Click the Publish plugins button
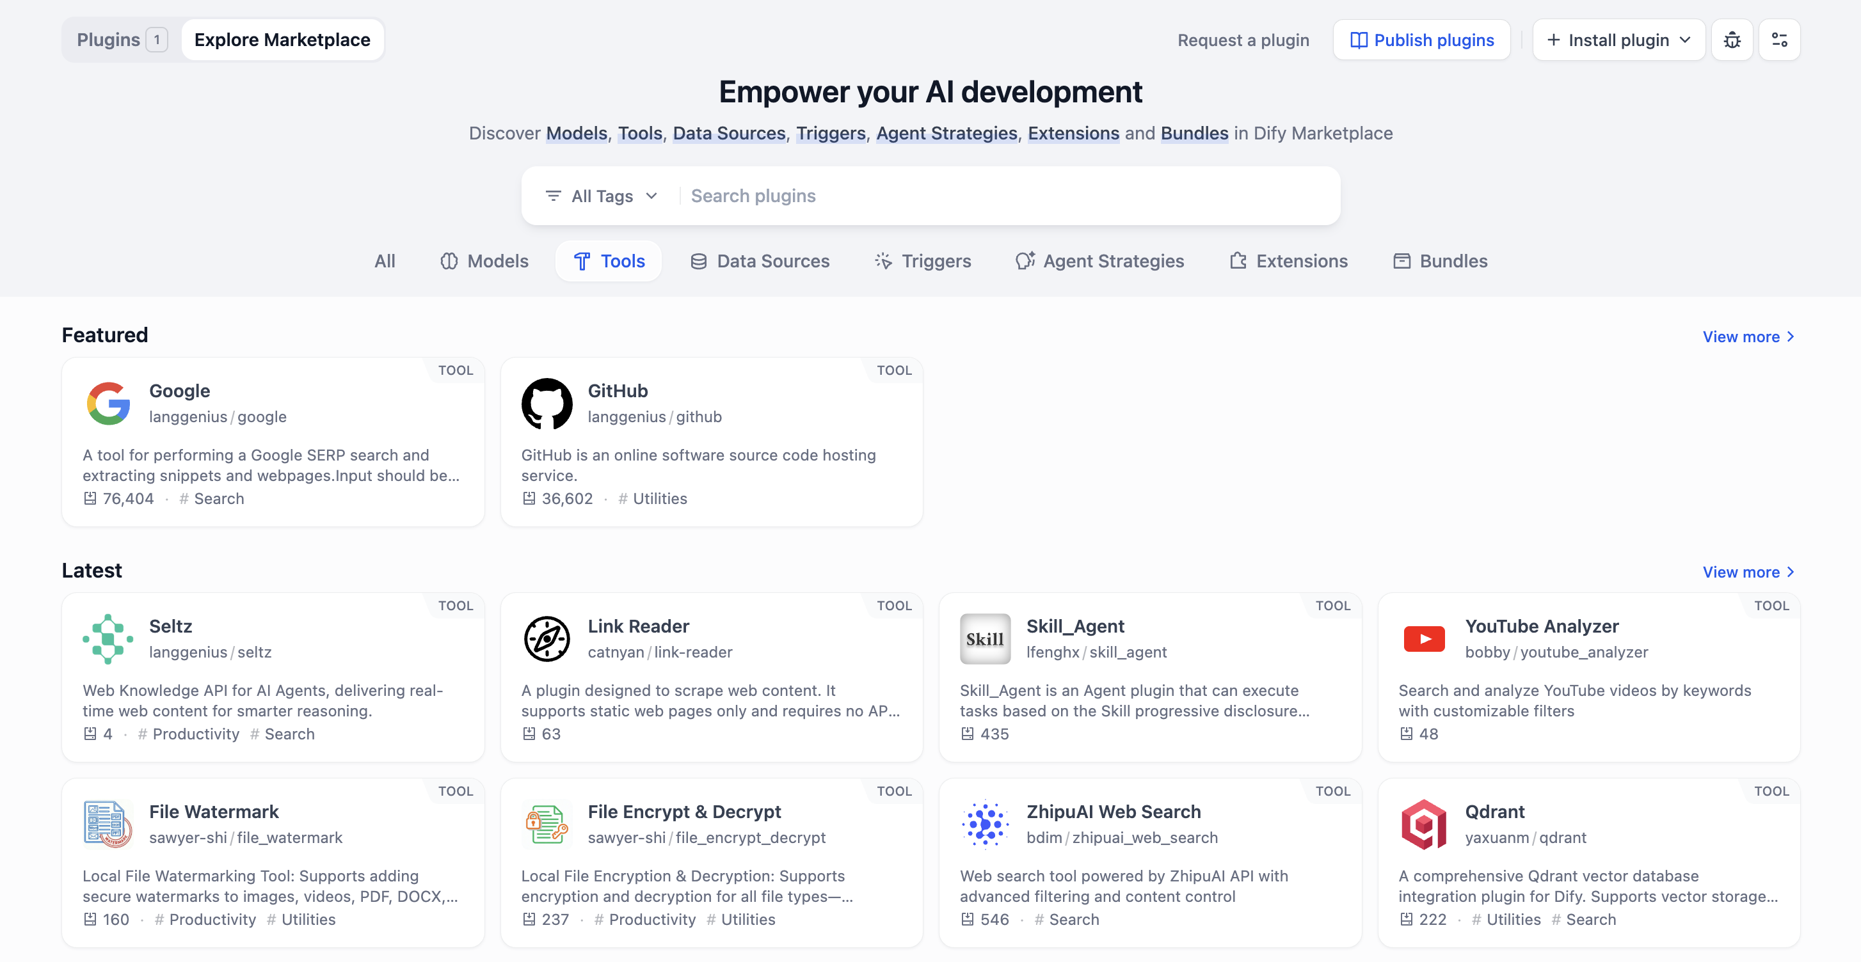This screenshot has height=962, width=1861. (1421, 40)
